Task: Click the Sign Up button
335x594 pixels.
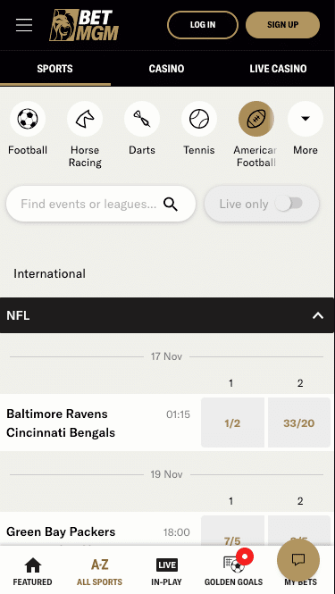Action: 282,25
